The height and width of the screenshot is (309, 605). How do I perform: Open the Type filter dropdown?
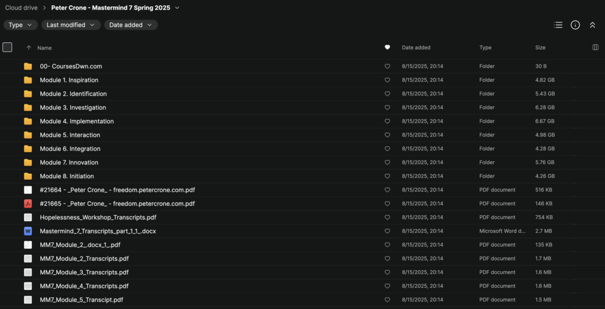tap(21, 25)
